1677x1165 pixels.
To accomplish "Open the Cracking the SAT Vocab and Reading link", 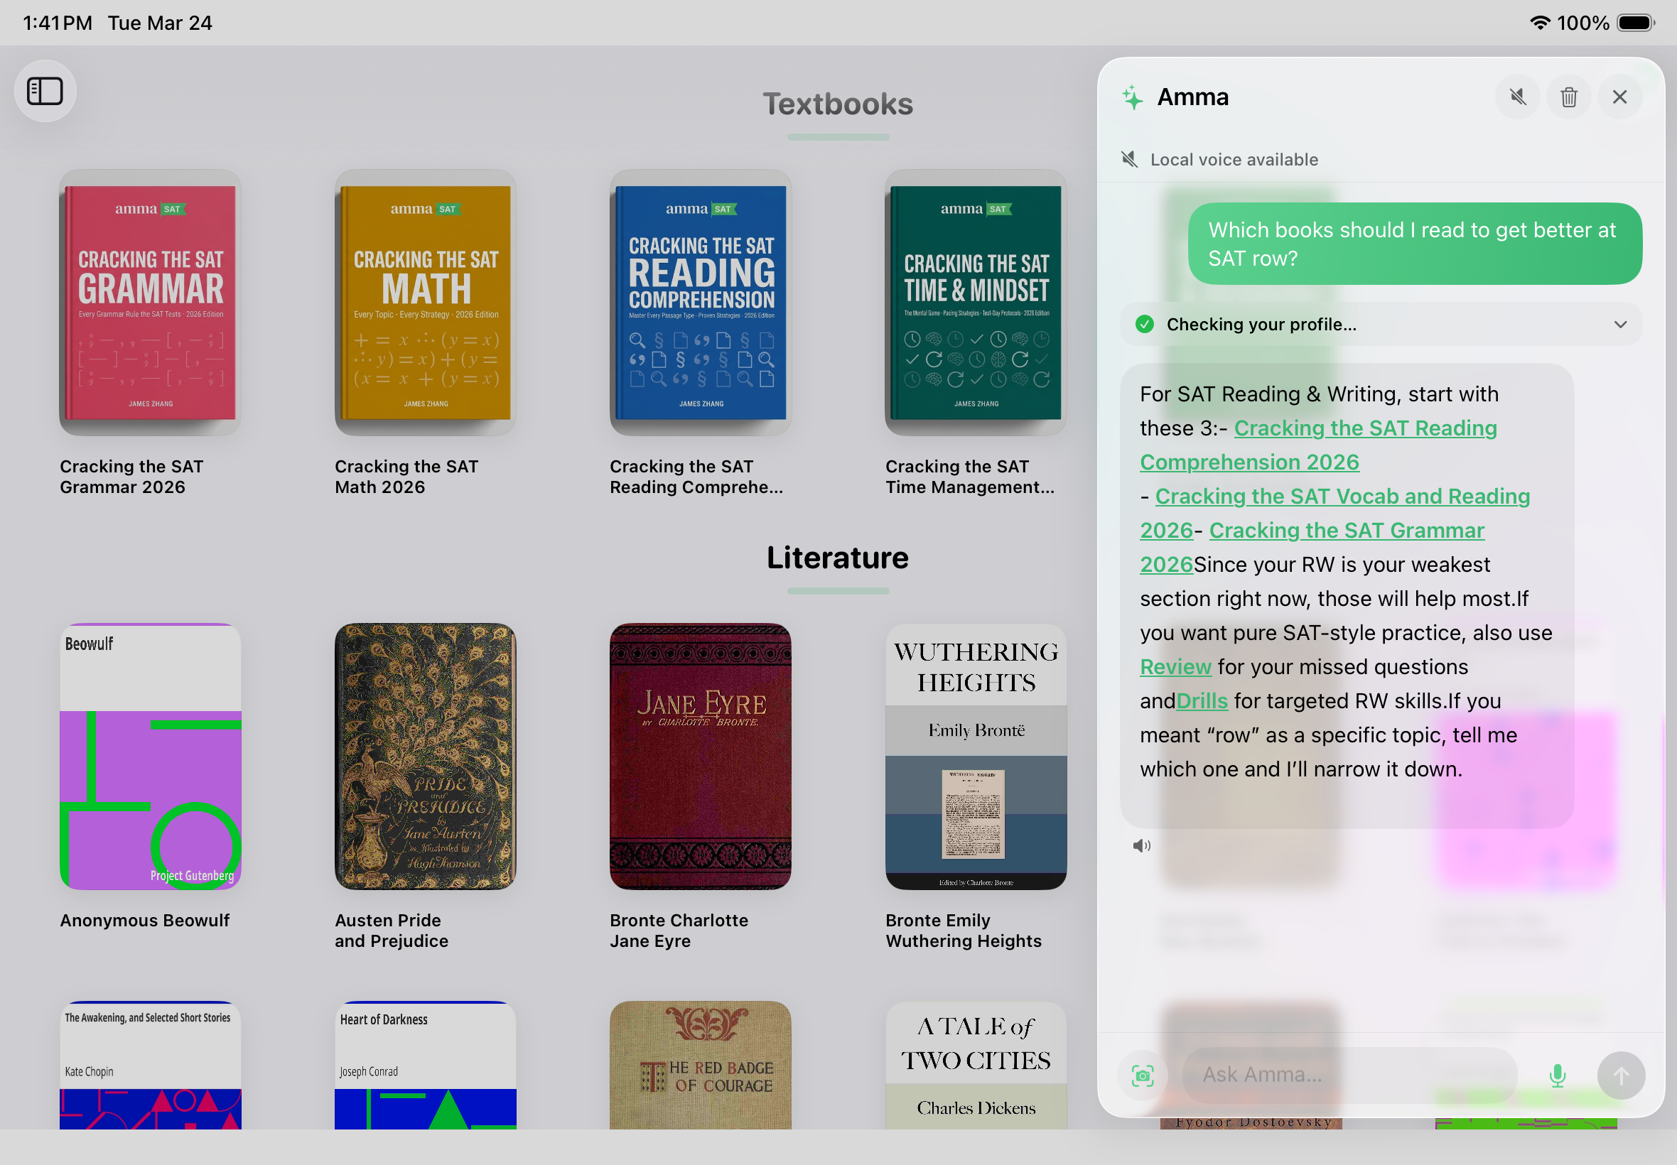I will point(1342,497).
